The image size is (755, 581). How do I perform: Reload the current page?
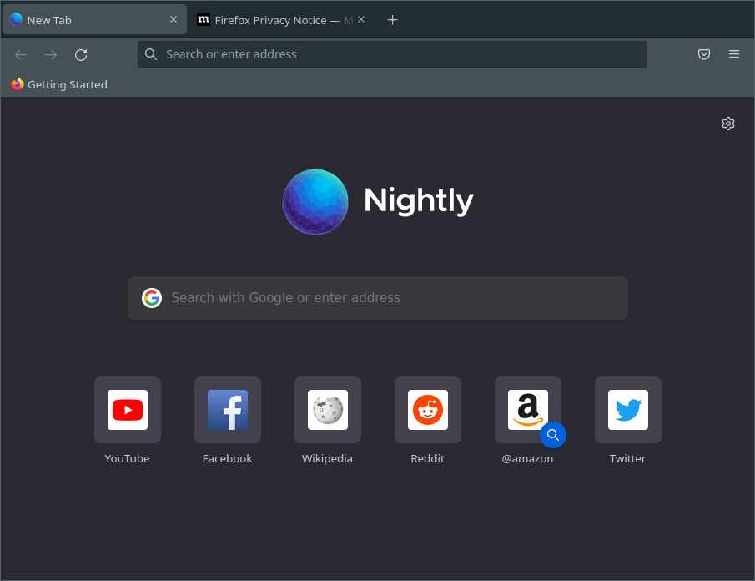click(x=81, y=55)
